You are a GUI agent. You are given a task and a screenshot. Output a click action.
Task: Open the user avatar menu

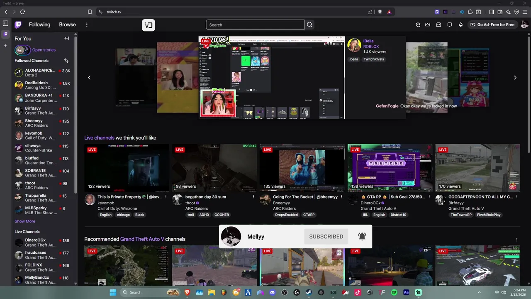[x=524, y=25]
